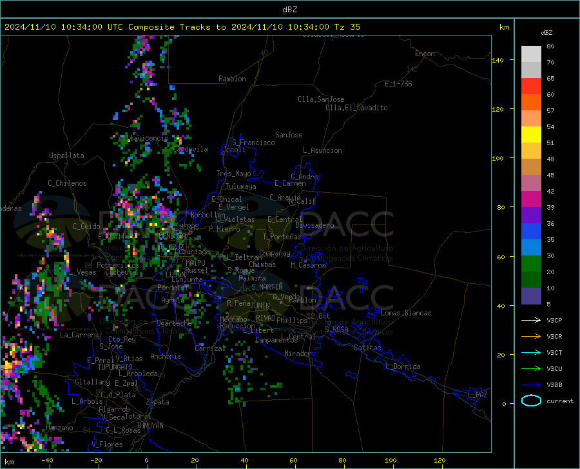The width and height of the screenshot is (580, 469).
Task: Select the red 60 dBZ color swatch
Action: [x=531, y=86]
